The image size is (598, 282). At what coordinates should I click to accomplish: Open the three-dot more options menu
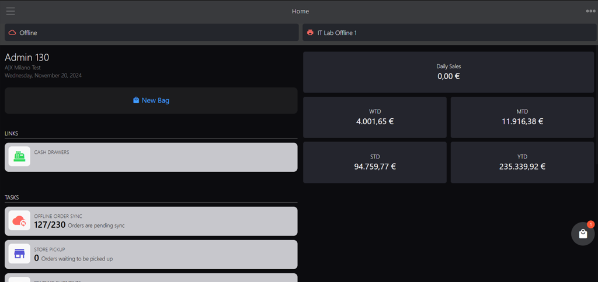pos(591,11)
